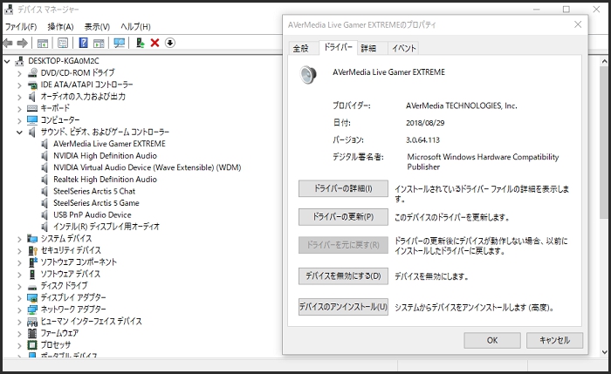Click the action pane toolbar icon

click(99, 43)
